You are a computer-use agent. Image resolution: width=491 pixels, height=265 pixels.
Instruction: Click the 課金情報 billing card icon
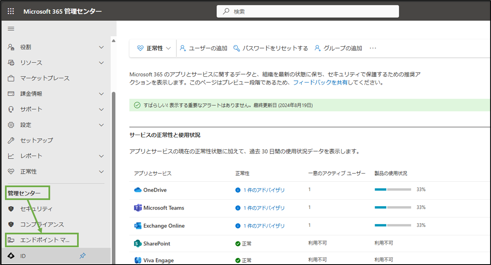point(11,94)
